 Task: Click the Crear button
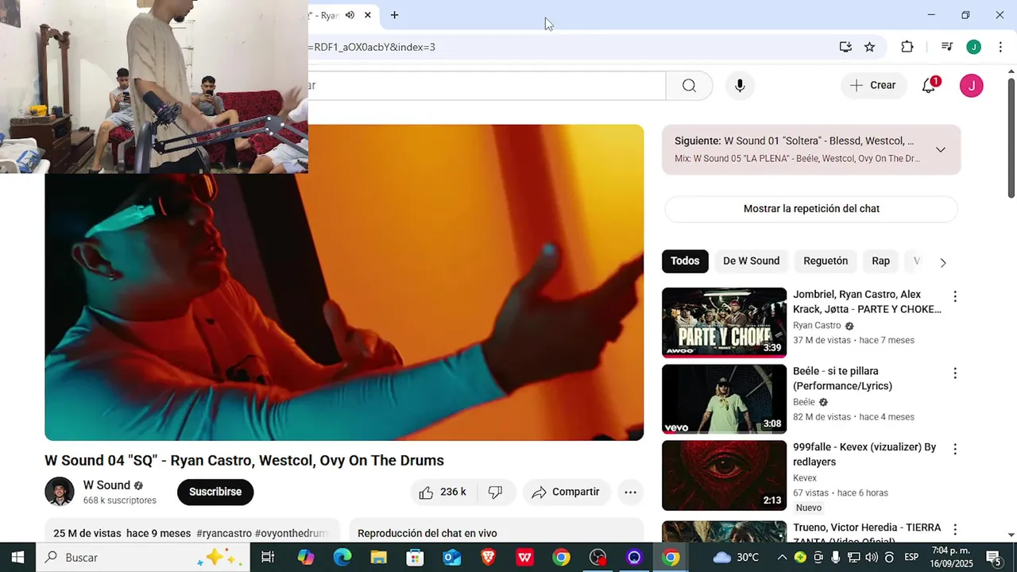point(873,85)
